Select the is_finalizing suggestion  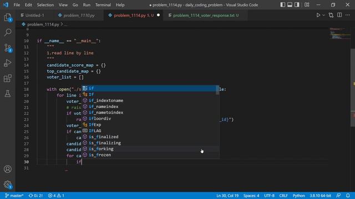pyautogui.click(x=149, y=143)
